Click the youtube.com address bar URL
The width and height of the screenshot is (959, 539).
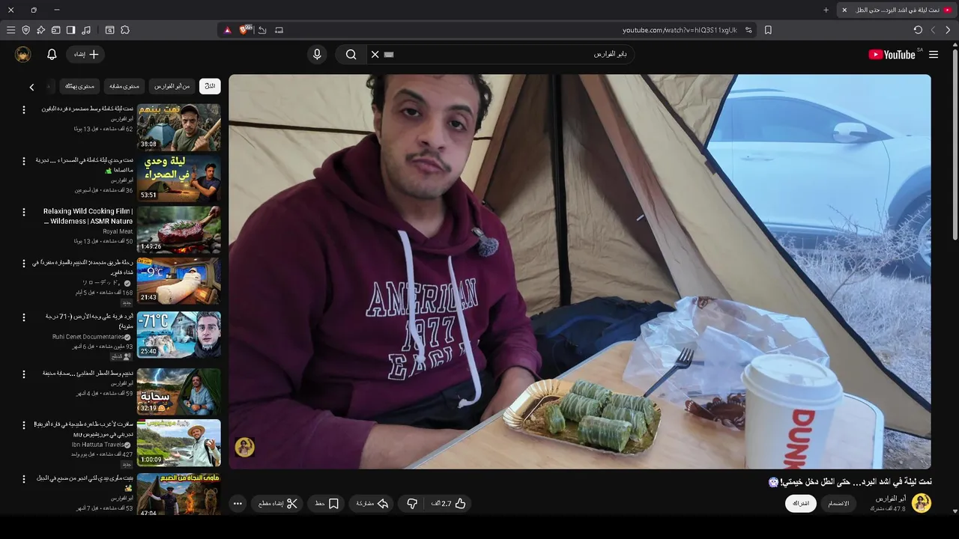[x=680, y=30]
